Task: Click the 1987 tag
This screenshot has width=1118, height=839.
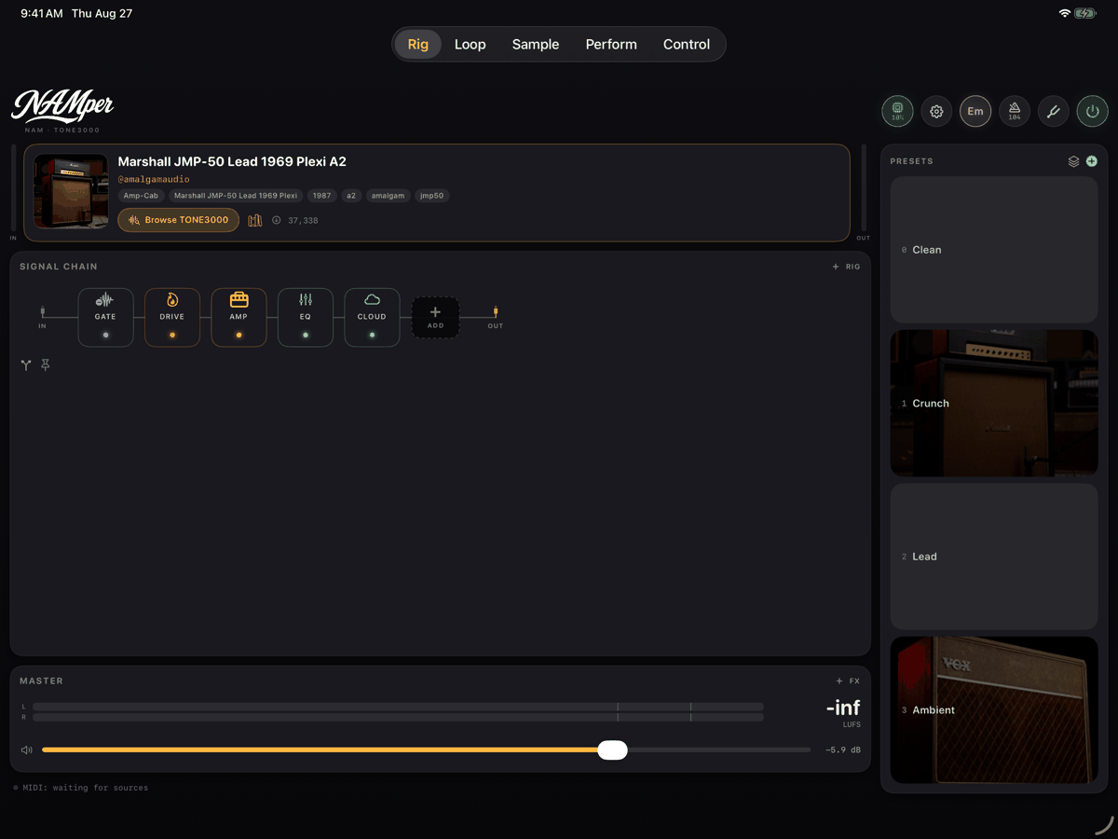Action: click(322, 196)
